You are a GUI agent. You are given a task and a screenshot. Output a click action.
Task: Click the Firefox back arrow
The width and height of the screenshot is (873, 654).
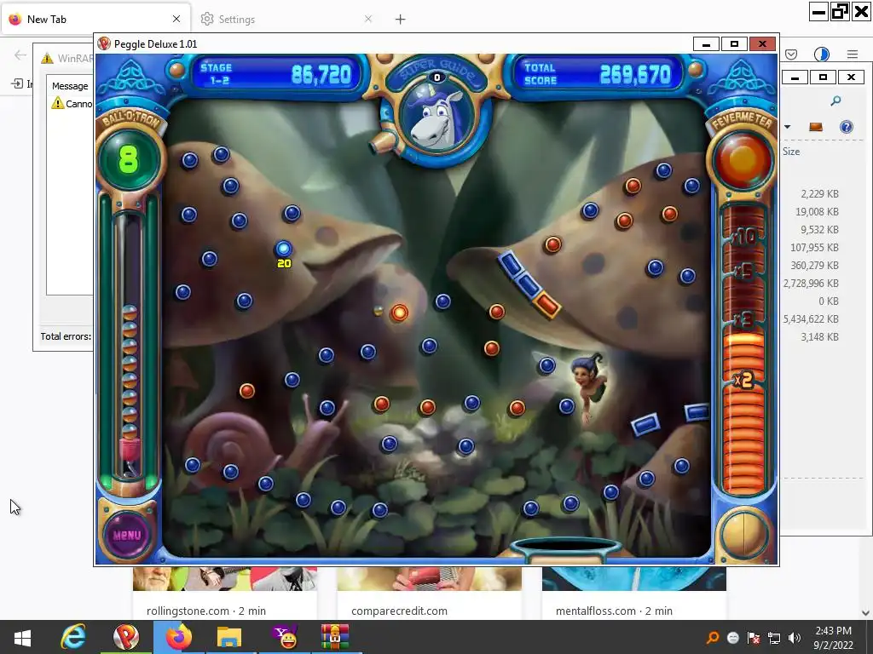pyautogui.click(x=20, y=54)
